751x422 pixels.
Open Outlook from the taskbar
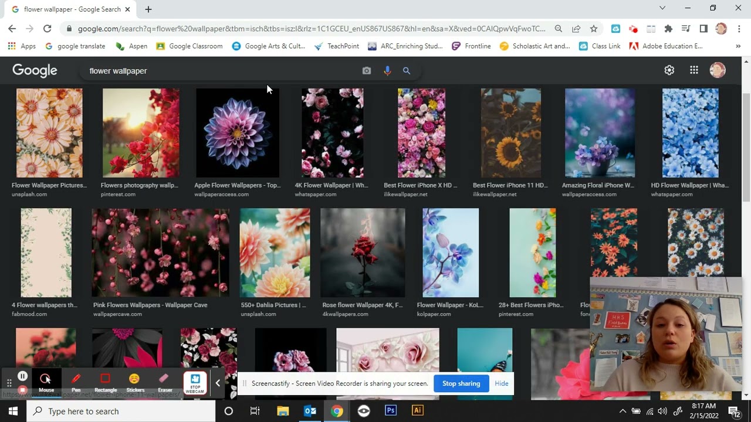(310, 411)
